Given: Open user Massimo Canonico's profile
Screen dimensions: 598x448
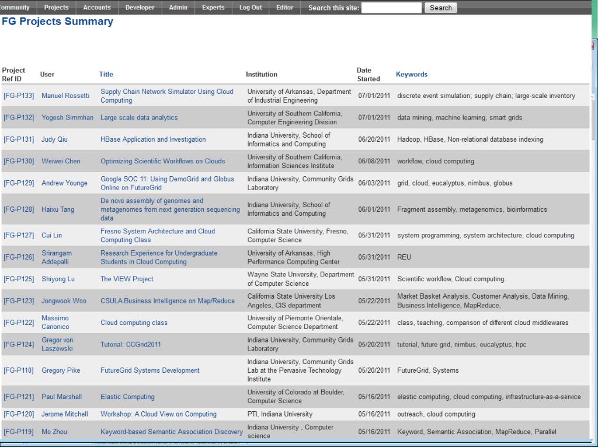Looking at the screenshot, I should pos(55,322).
